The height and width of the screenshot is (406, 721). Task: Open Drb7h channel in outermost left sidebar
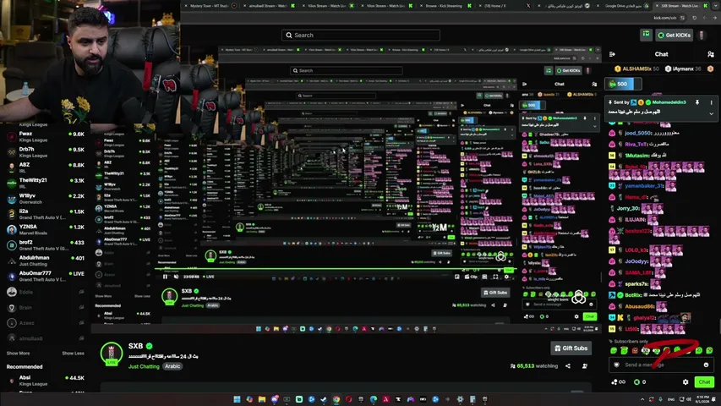click(x=45, y=152)
